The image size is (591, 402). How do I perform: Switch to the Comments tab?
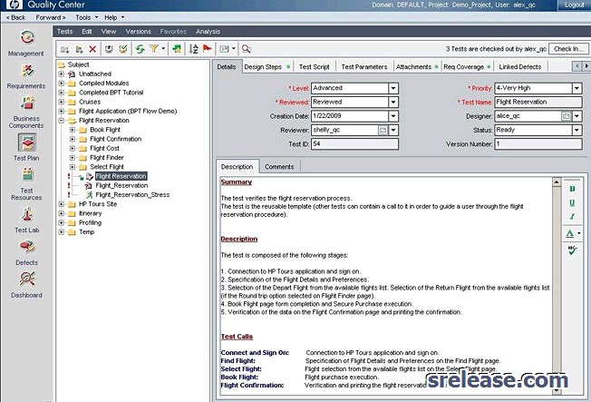[279, 167]
